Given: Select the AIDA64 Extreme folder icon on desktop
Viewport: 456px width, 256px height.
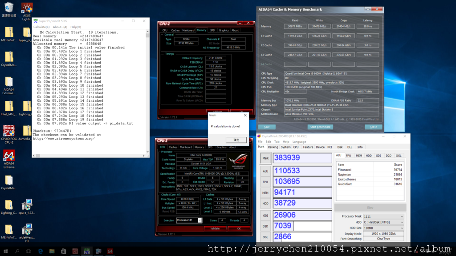Looking at the screenshot, I should coord(9,85).
